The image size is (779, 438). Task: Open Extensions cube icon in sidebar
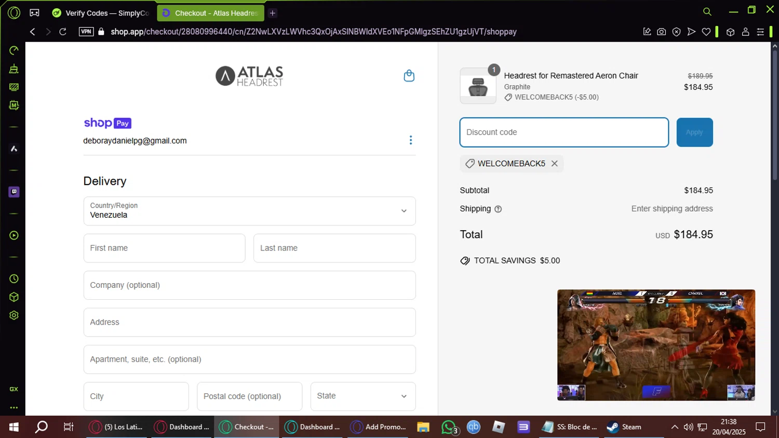[x=14, y=297]
